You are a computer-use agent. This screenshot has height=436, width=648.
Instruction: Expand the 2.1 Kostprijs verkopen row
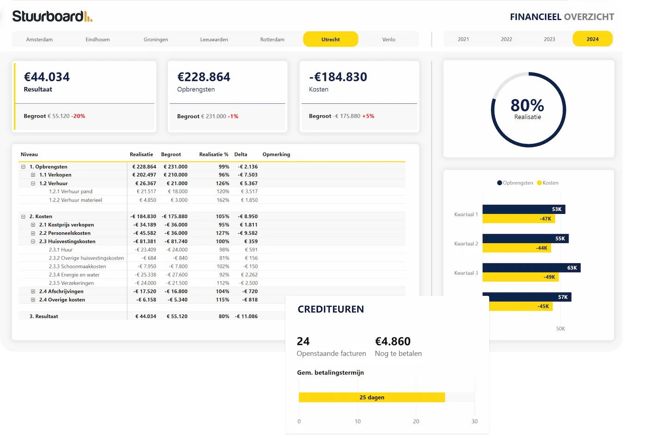tap(33, 224)
